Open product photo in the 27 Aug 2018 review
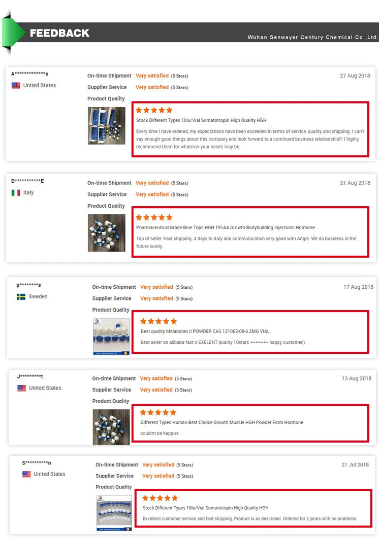The image size is (381, 549). (106, 125)
